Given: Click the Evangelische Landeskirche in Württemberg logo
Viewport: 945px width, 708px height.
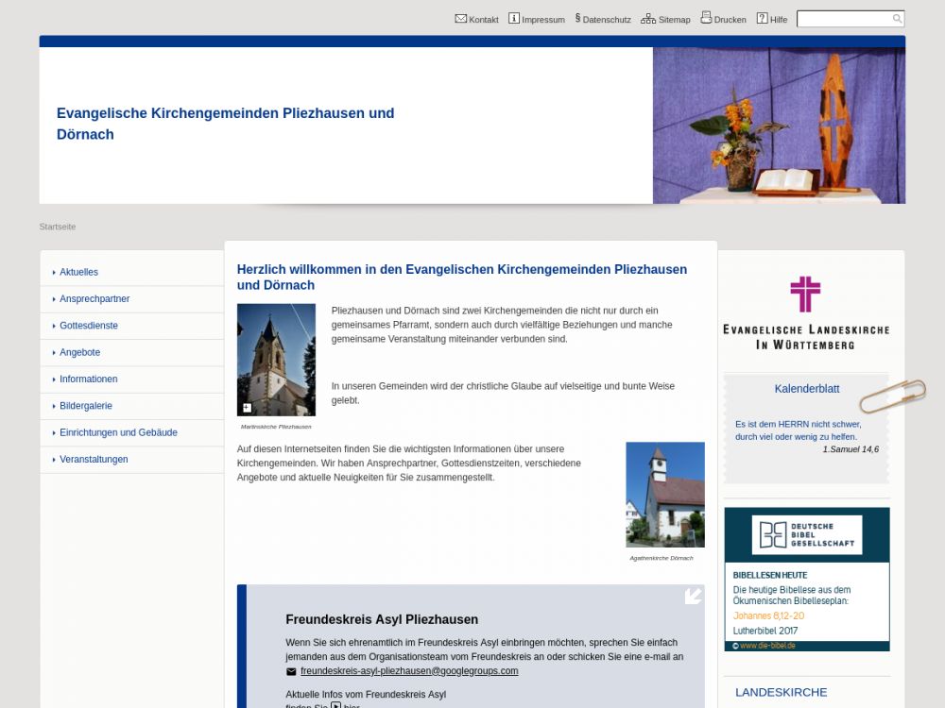Looking at the screenshot, I should (x=805, y=312).
